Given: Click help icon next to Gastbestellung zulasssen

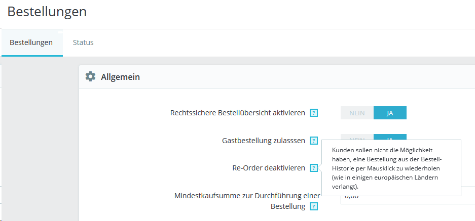Looking at the screenshot, I should [314, 141].
